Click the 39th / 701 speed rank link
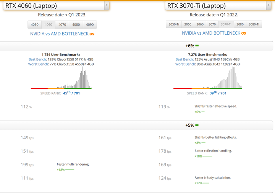This screenshot has width=275, height=193. point(218,93)
